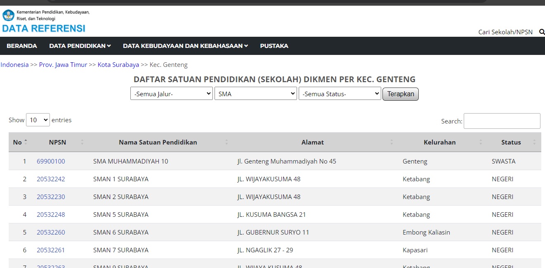Sort table by No column arrows
The width and height of the screenshot is (545, 268).
click(26, 142)
